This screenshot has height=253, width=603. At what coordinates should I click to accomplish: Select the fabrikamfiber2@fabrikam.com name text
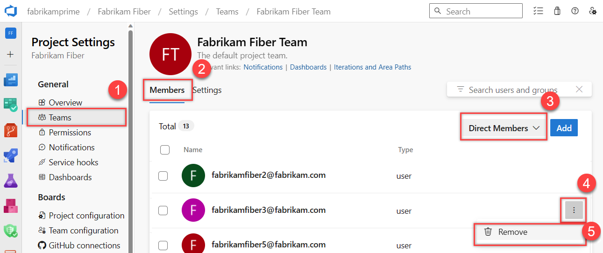click(269, 176)
